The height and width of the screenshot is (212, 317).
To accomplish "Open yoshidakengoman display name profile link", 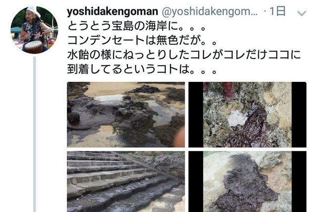I will [x=112, y=11].
